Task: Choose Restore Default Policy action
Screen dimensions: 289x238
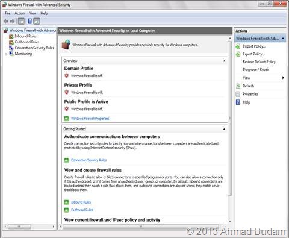Action: tap(259, 62)
